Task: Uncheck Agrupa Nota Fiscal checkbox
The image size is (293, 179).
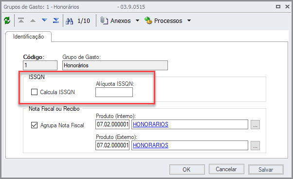Action: click(34, 125)
